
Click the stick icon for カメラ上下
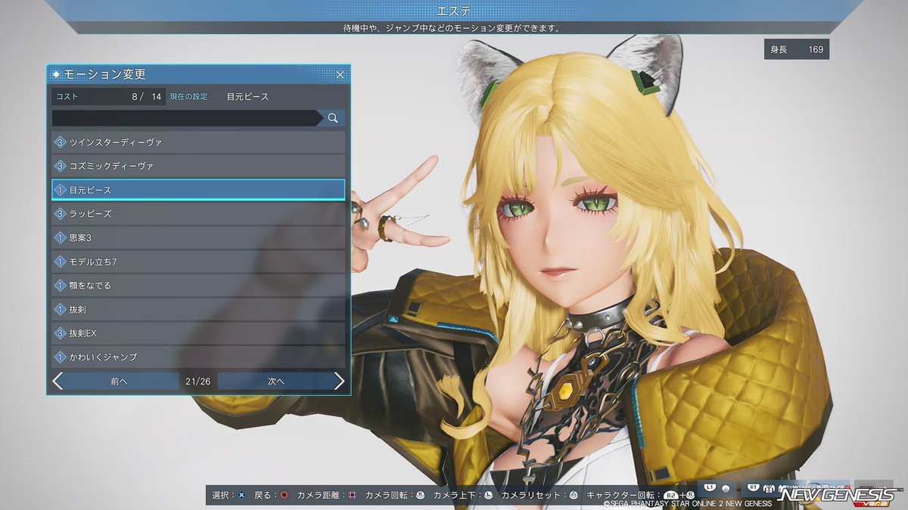488,496
